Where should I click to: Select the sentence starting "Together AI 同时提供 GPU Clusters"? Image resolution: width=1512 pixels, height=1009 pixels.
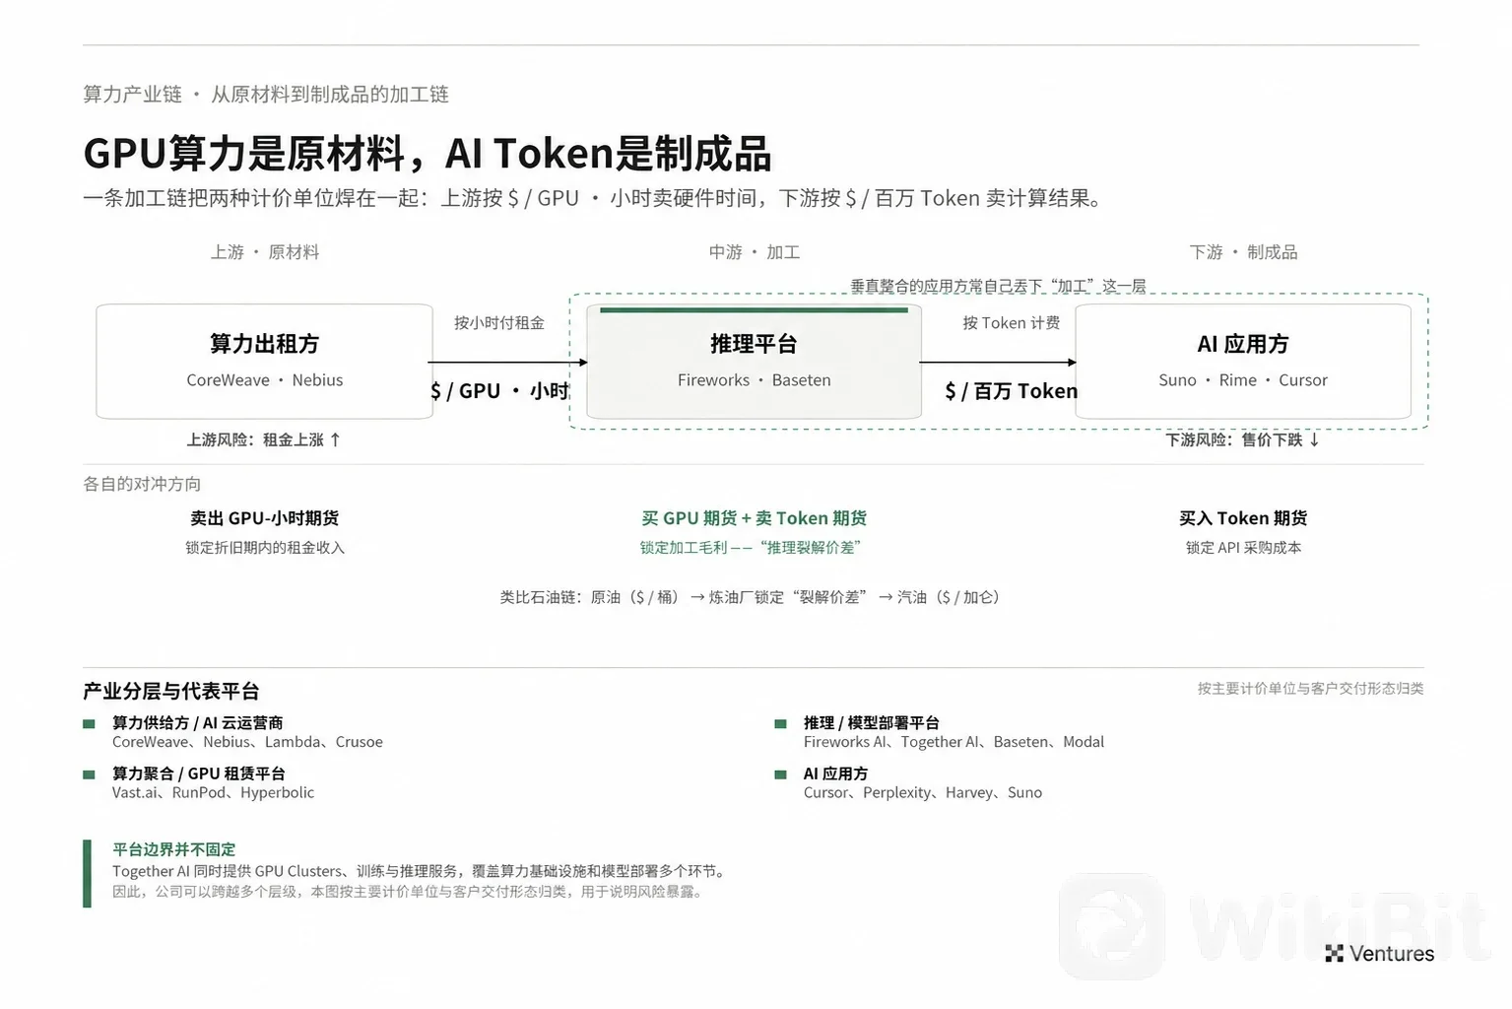pyautogui.click(x=422, y=871)
